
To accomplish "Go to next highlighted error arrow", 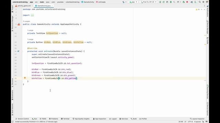I will point(205,9).
